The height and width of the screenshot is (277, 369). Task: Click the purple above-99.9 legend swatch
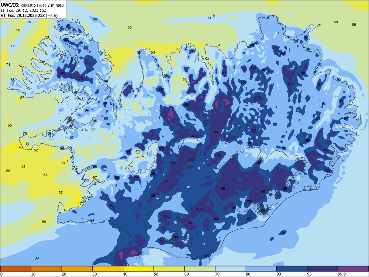click(353, 269)
